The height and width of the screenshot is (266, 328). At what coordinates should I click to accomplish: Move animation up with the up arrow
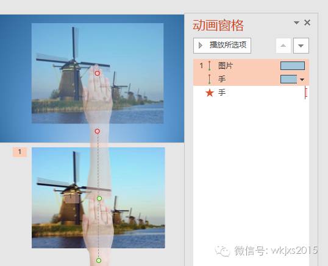[x=283, y=46]
